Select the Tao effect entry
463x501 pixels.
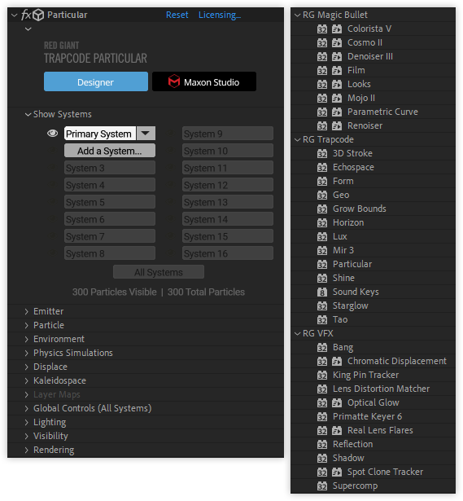(340, 320)
